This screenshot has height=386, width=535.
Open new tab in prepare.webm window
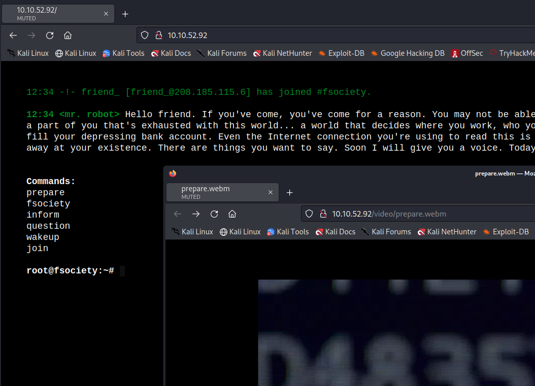pyautogui.click(x=290, y=193)
